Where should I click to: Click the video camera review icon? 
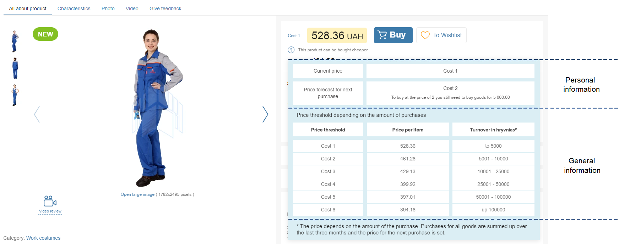coord(50,201)
